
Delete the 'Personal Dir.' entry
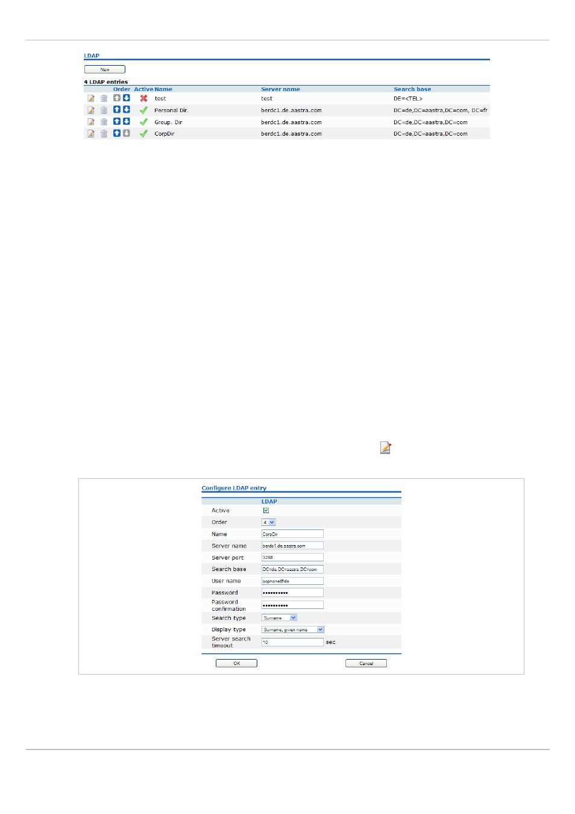(x=104, y=110)
